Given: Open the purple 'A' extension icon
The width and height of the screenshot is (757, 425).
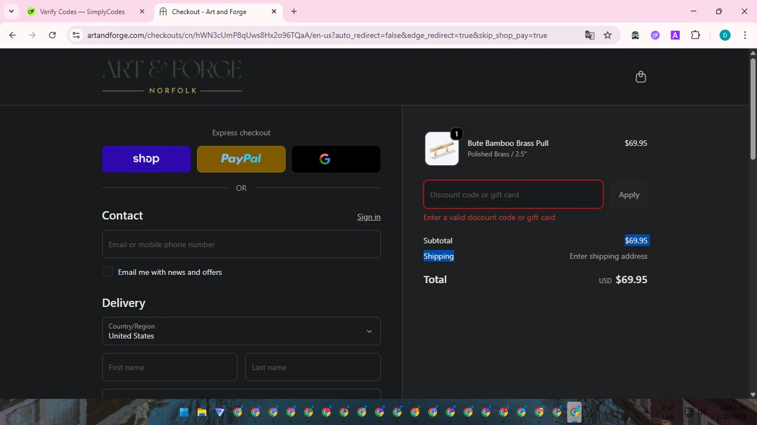Looking at the screenshot, I should pos(675,35).
